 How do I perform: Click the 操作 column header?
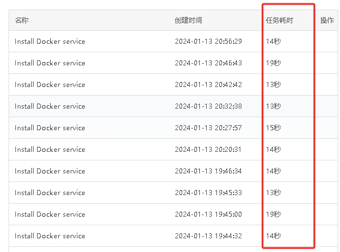pos(327,20)
